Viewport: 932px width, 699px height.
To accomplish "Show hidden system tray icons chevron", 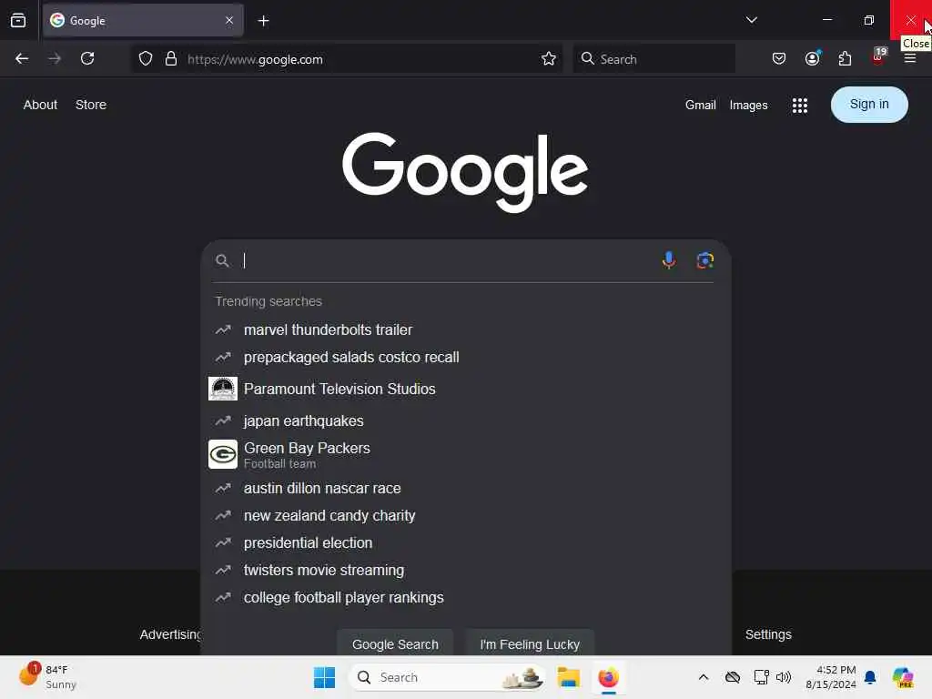I will point(704,677).
